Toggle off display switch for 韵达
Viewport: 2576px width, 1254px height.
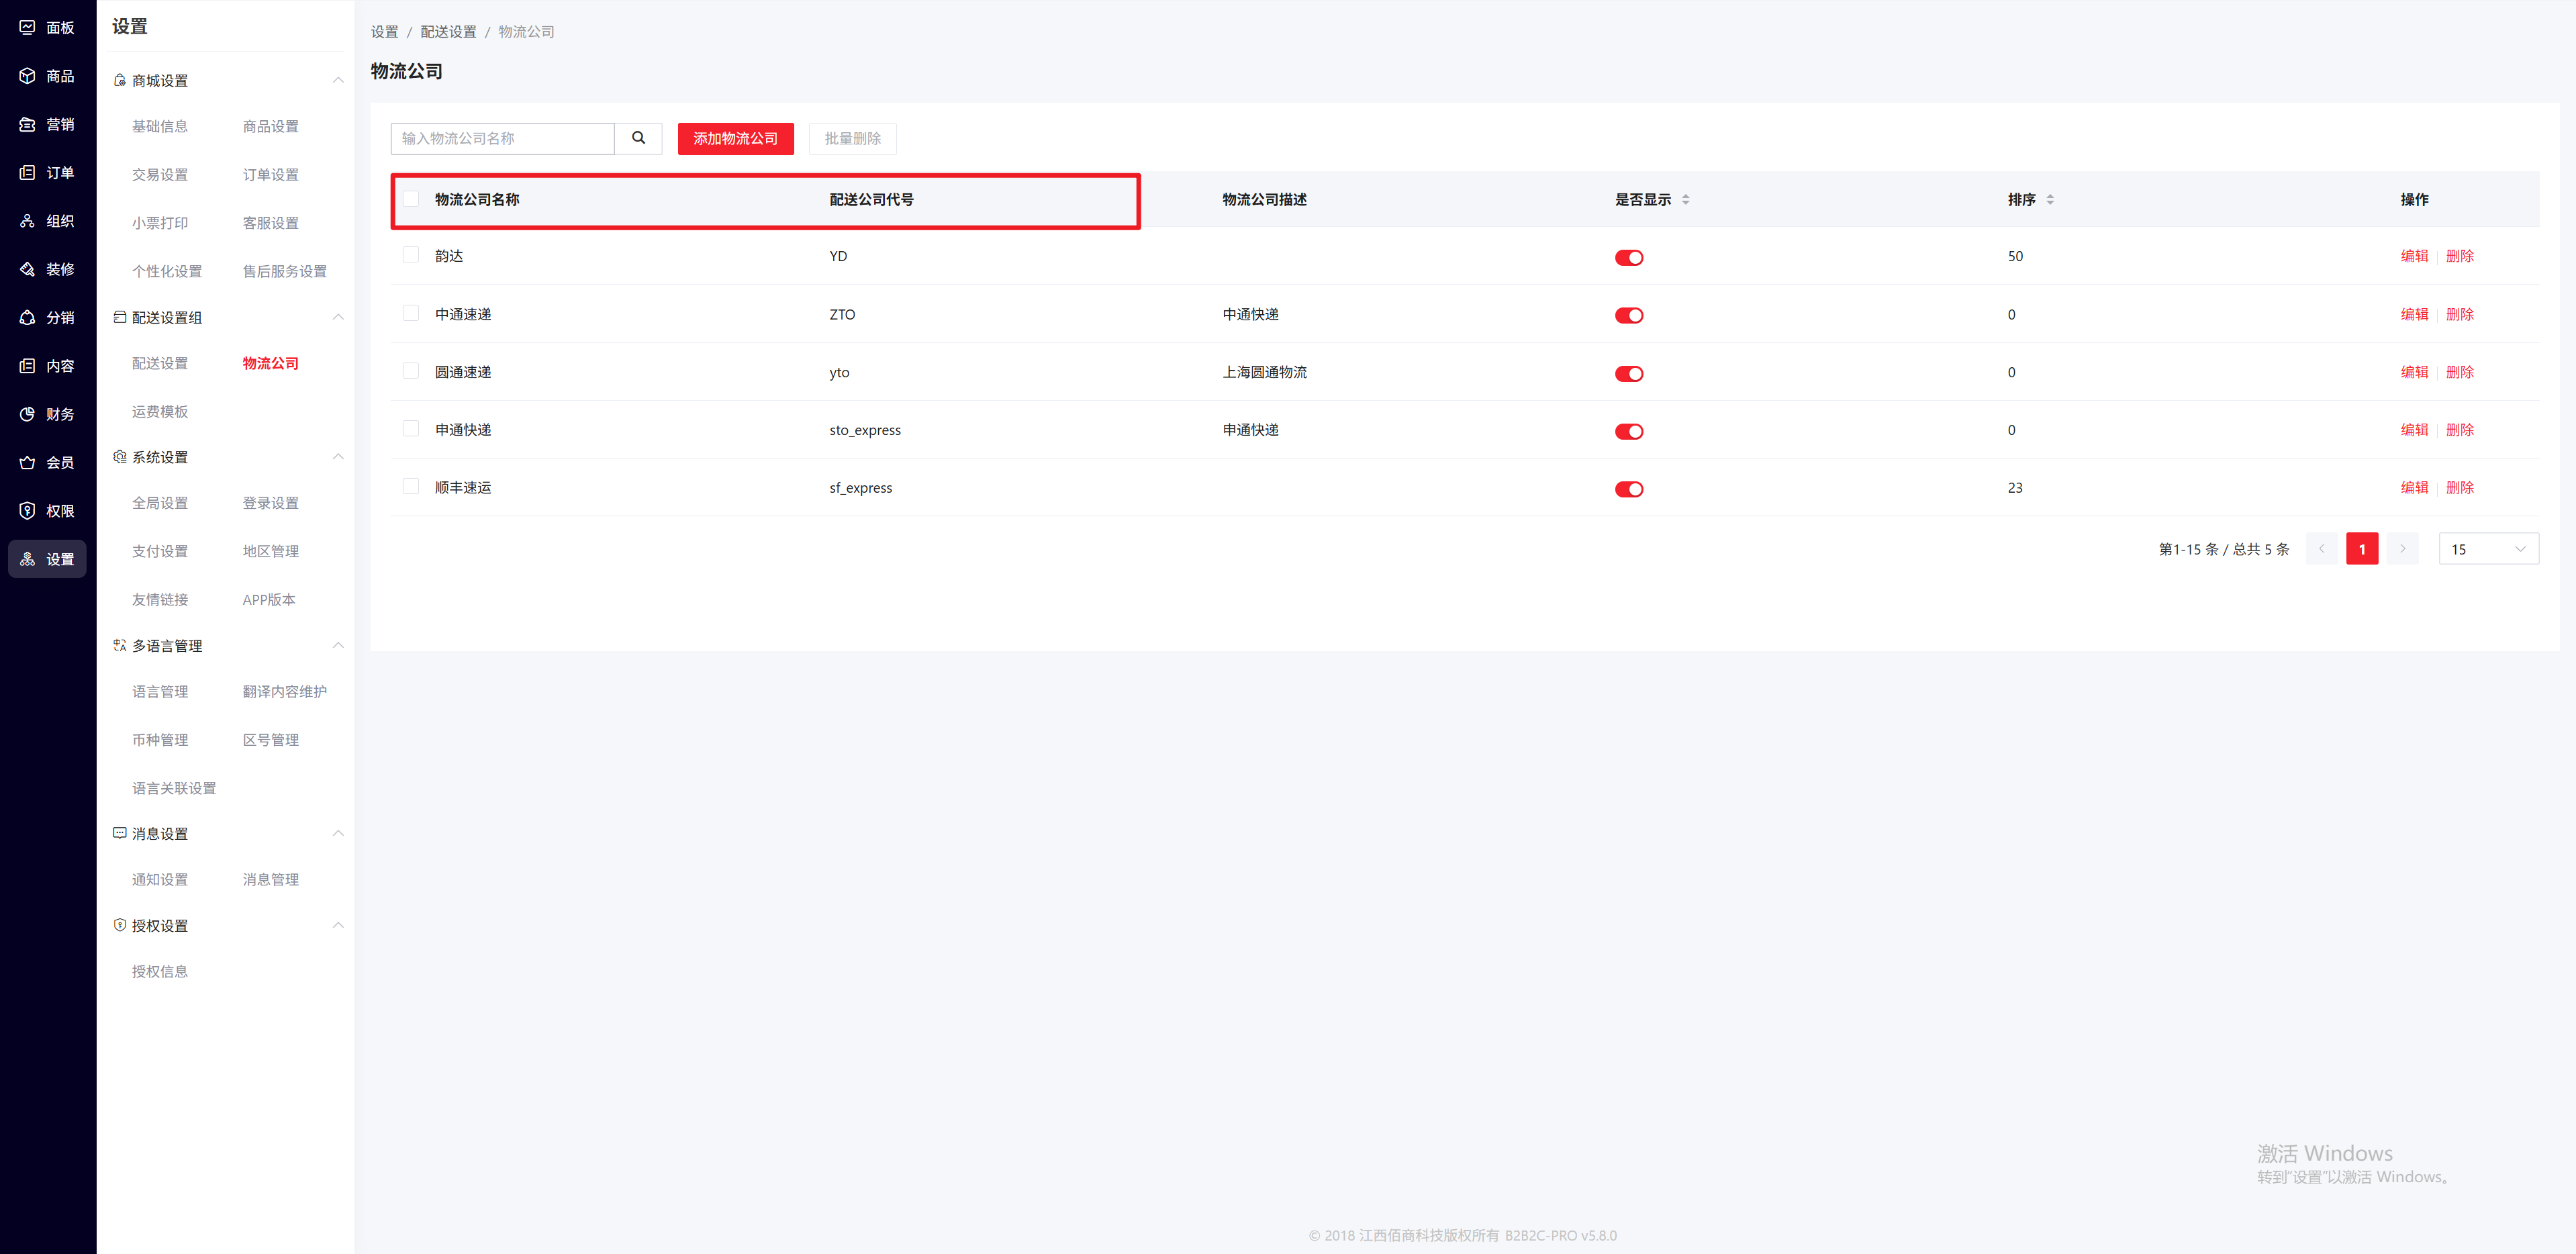click(x=1628, y=258)
